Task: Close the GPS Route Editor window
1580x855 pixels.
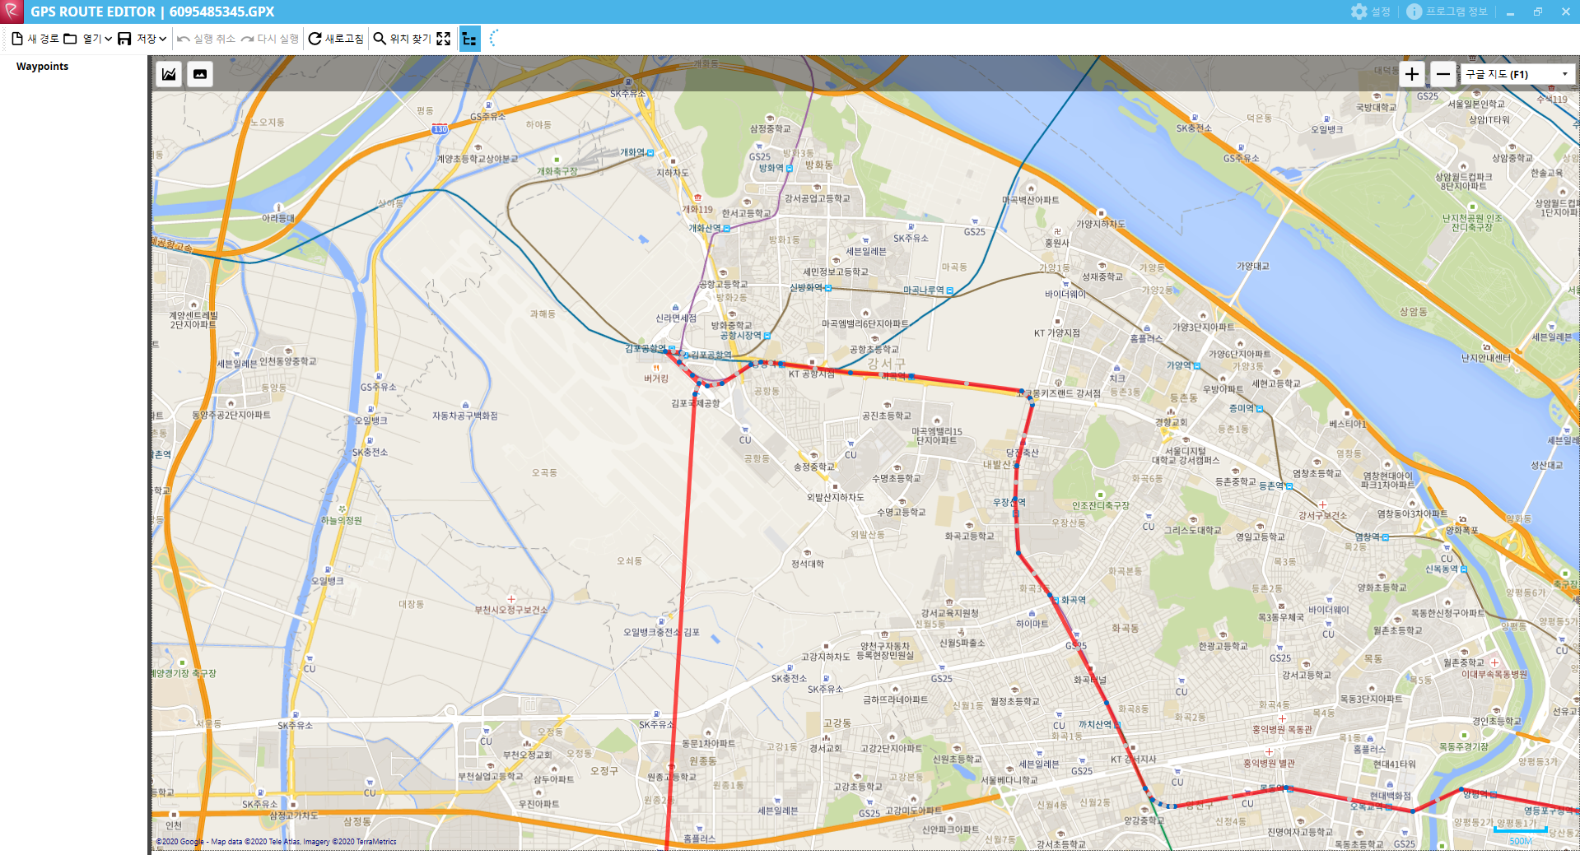Action: pyautogui.click(x=1566, y=12)
